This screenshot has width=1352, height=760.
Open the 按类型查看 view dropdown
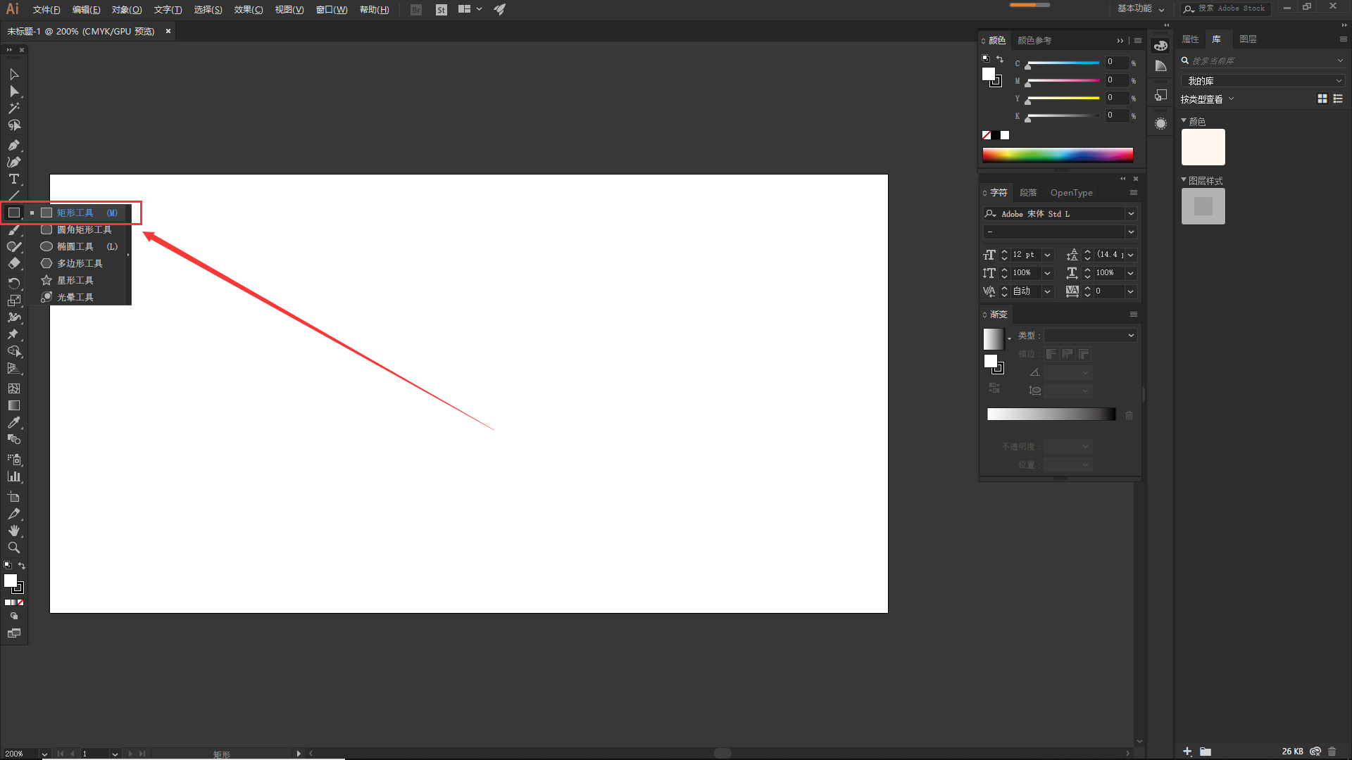[1207, 99]
